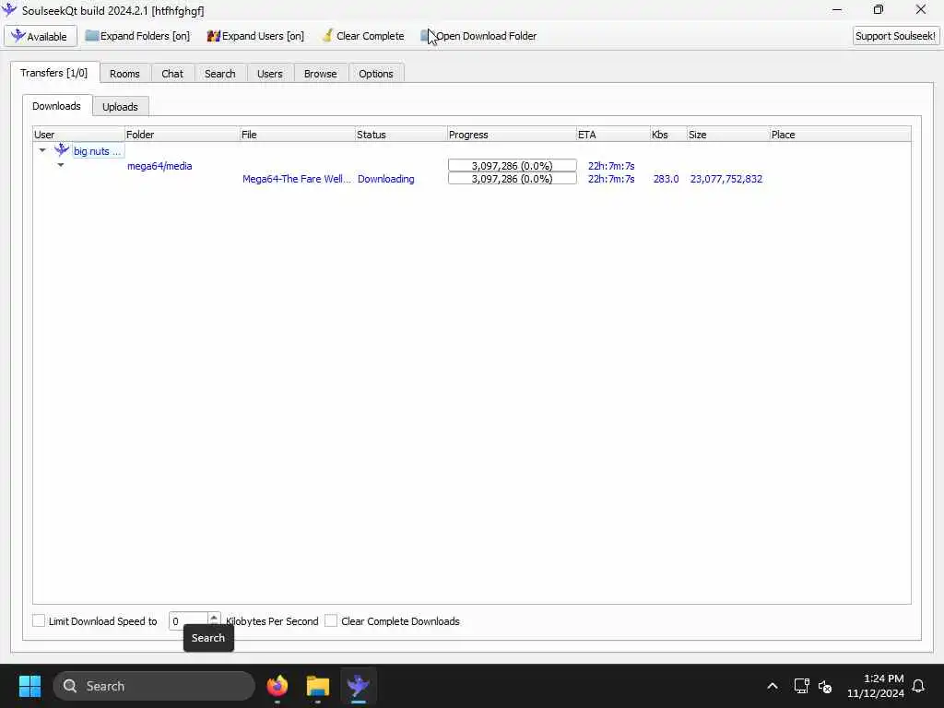The width and height of the screenshot is (944, 708).
Task: Click the download speed limit field
Action: click(188, 620)
